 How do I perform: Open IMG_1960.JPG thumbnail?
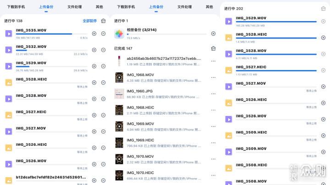point(119,94)
